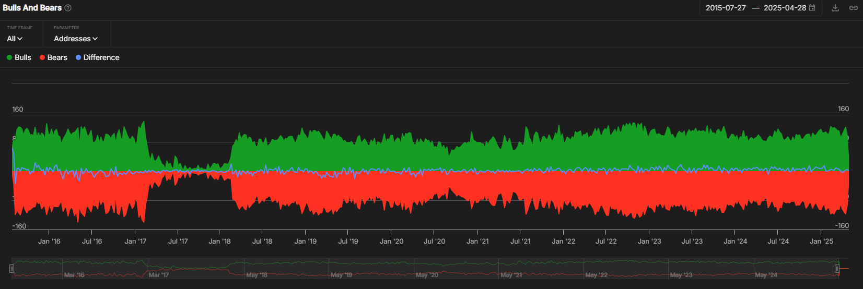Toggle the Difference series legend
Screen dimensions: 863x289
(x=97, y=57)
